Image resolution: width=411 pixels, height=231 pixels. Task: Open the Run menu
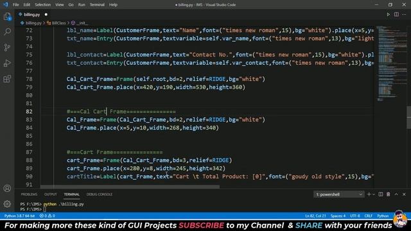pos(82,4)
